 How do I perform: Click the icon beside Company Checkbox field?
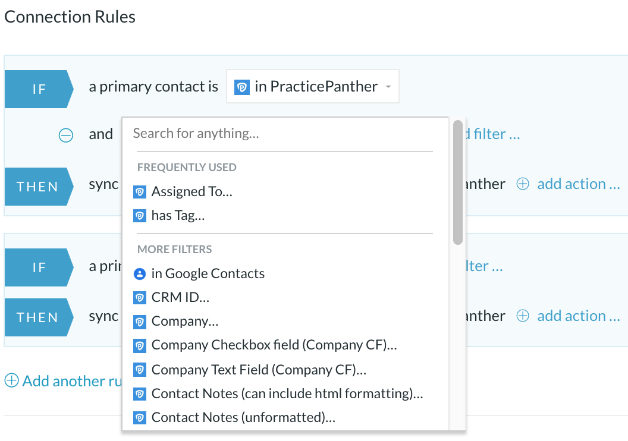[x=139, y=346]
